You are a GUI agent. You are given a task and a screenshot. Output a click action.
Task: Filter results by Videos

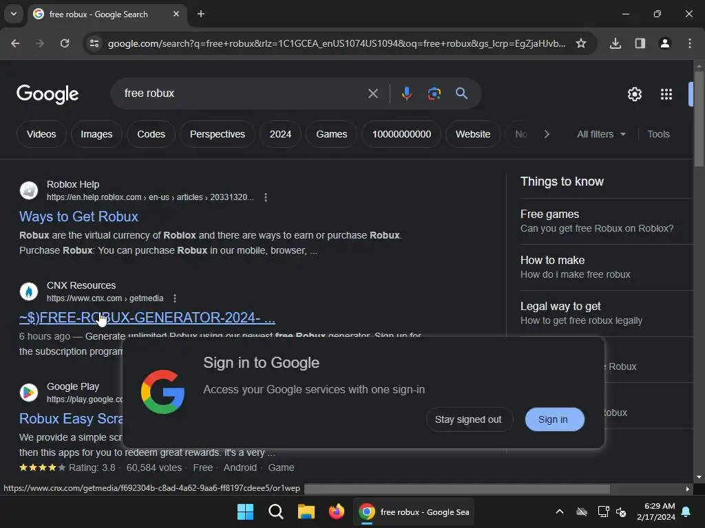coord(41,134)
